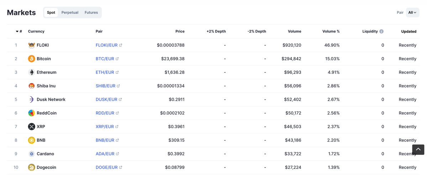The height and width of the screenshot is (175, 427).
Task: Click the FLOKI coin logo
Action: (32, 45)
